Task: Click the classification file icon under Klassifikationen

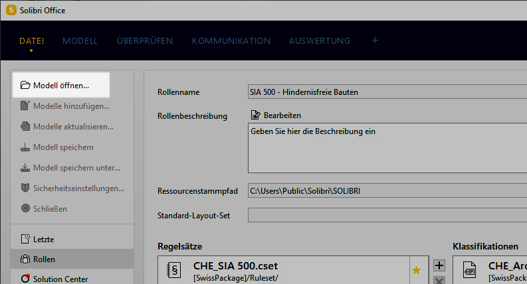Action: tap(469, 270)
